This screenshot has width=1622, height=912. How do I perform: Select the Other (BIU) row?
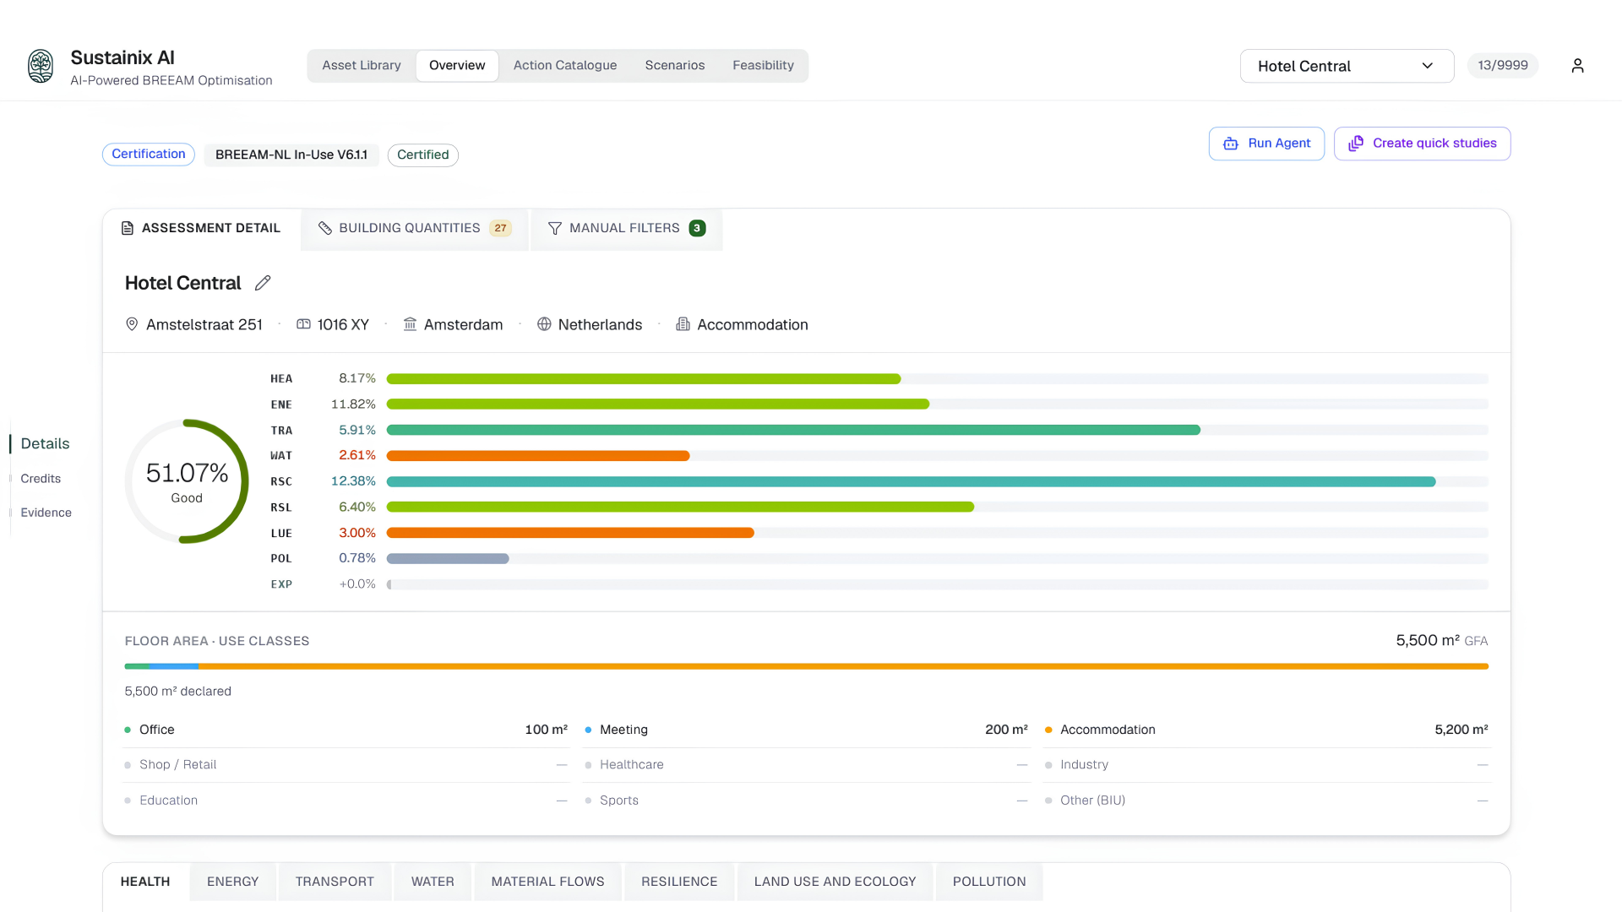click(1266, 801)
